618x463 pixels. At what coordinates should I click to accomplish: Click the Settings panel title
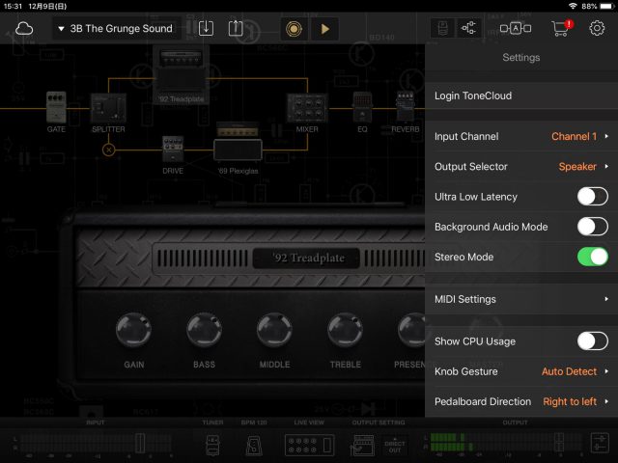tap(521, 58)
